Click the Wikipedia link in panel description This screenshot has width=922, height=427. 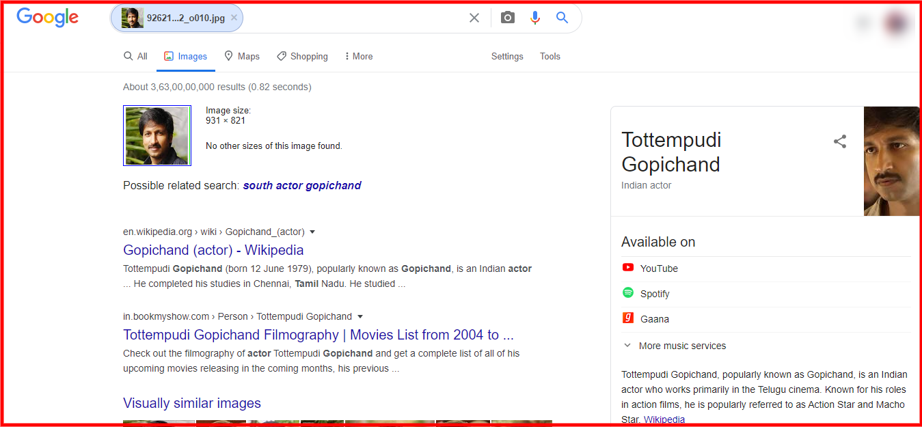[664, 419]
